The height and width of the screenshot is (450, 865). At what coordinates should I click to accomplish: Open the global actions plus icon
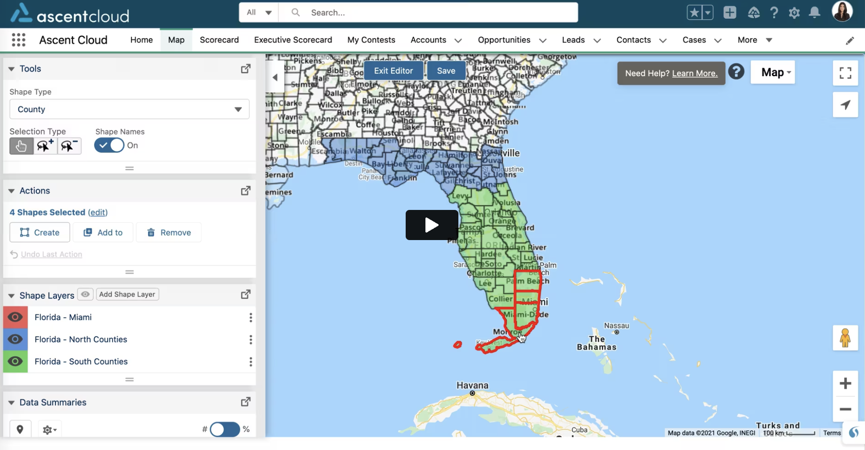pyautogui.click(x=729, y=13)
